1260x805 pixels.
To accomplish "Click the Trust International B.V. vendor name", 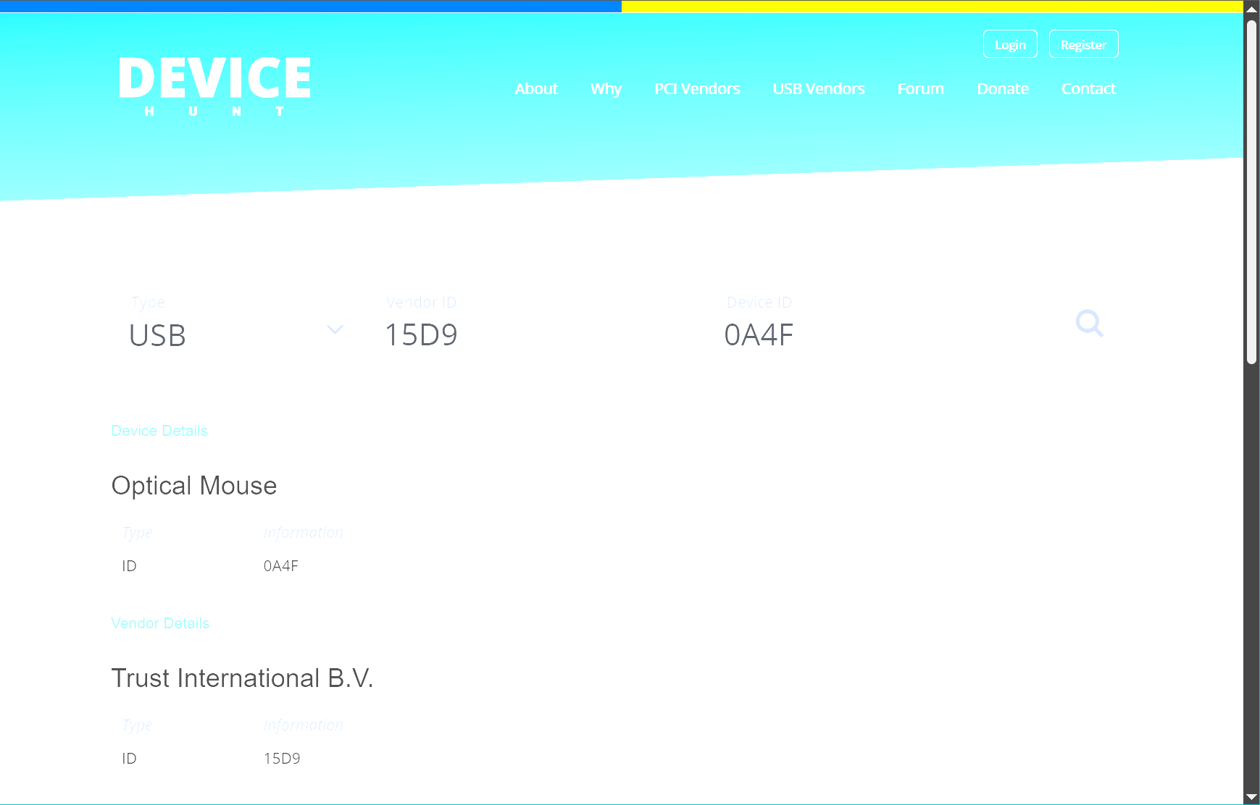I will pos(242,678).
